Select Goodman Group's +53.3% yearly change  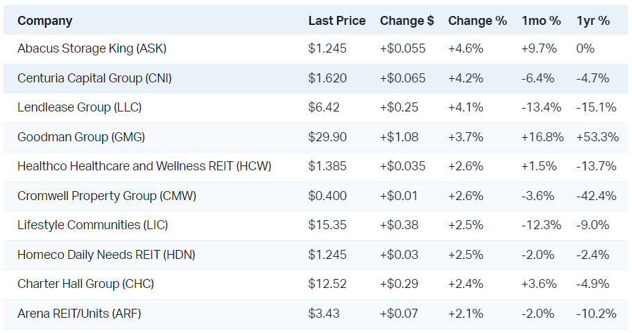tap(597, 137)
